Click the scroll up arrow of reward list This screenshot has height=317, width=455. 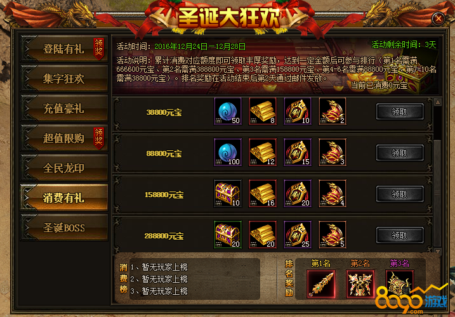tap(438, 102)
